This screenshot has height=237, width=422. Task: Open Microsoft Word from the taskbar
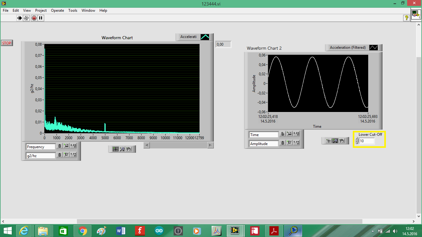click(120, 231)
